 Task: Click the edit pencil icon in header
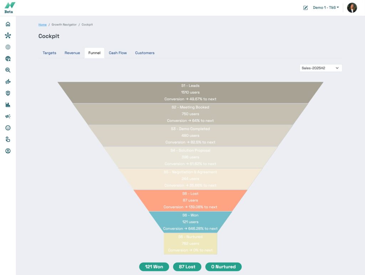[305, 8]
